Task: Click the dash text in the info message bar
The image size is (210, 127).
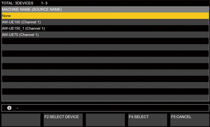Action: tap(17, 108)
